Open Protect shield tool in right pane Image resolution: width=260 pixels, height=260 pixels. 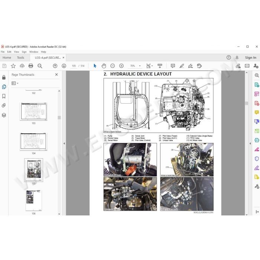tap(257, 159)
